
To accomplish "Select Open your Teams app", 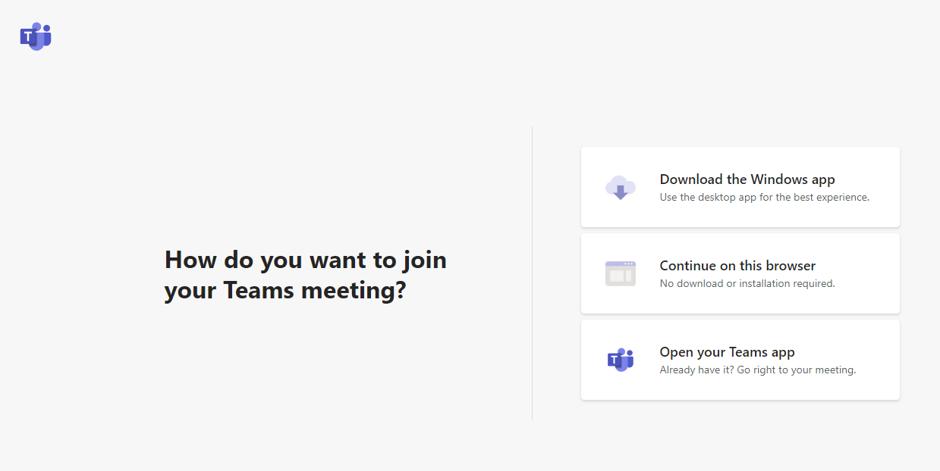I will [740, 360].
